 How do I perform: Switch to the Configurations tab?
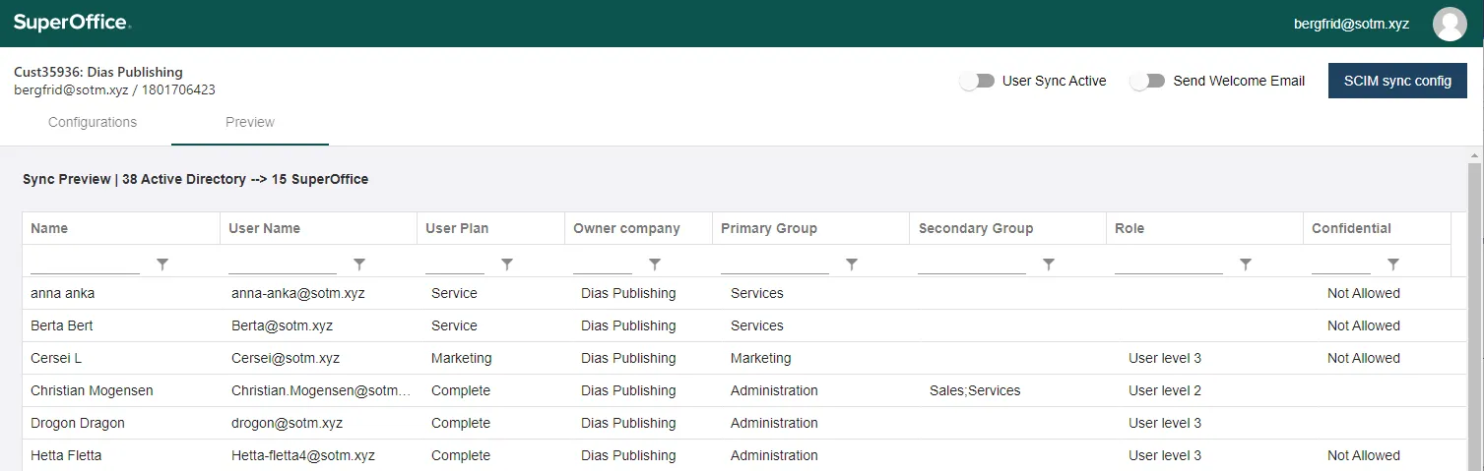93,122
